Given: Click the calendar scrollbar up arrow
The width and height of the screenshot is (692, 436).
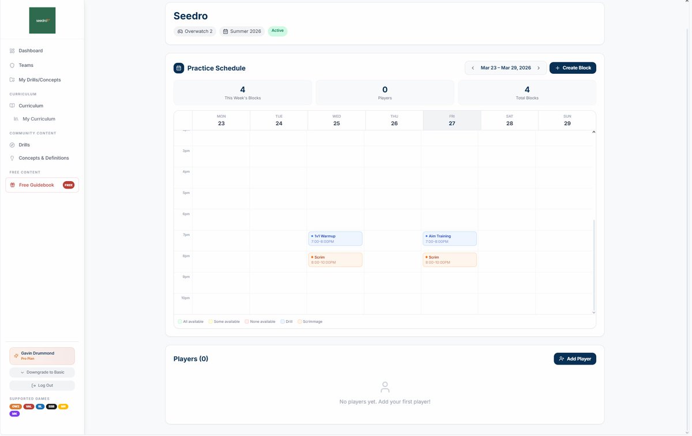Looking at the screenshot, I should (x=594, y=133).
